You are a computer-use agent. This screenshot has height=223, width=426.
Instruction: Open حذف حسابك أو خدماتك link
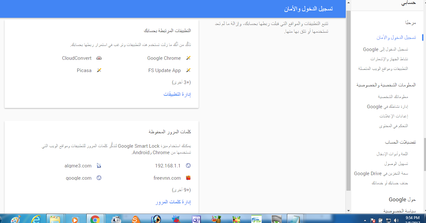coord(390,183)
